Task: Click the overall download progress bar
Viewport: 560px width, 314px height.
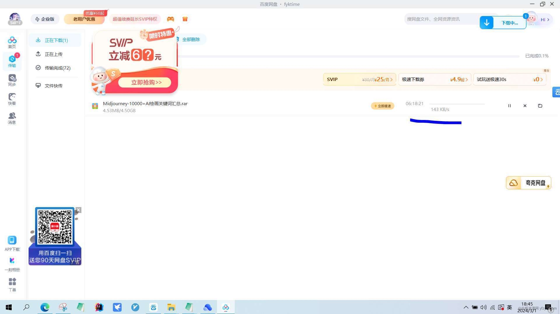Action: [349, 56]
